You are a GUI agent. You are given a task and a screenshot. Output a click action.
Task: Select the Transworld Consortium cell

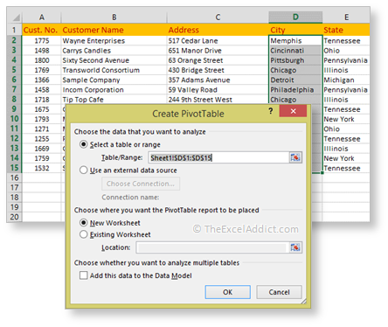114,70
